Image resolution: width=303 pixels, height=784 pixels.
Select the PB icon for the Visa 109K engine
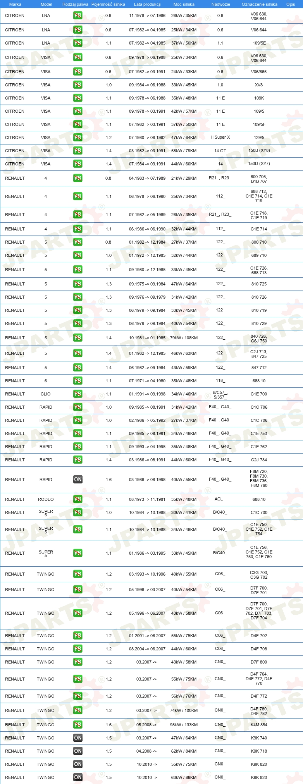tap(77, 98)
